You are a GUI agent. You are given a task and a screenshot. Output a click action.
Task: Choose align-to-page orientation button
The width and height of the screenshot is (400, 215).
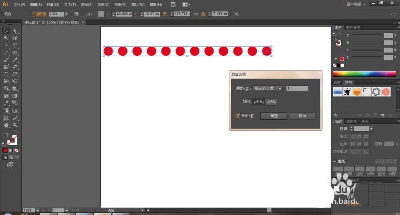pyautogui.click(x=259, y=102)
